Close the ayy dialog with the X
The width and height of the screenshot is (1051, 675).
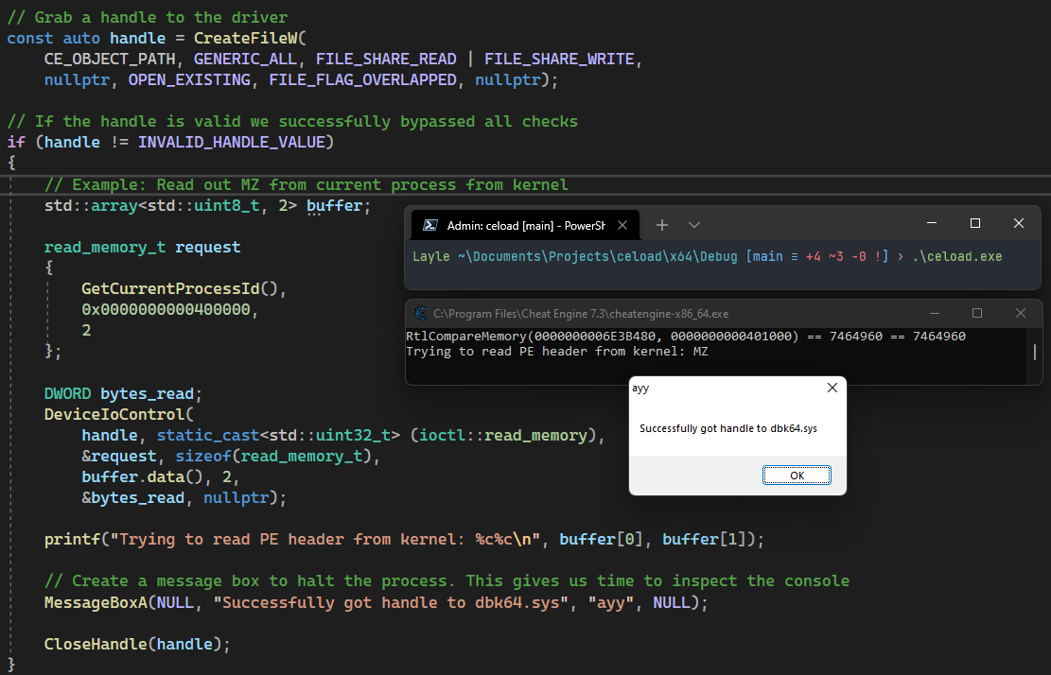click(832, 388)
